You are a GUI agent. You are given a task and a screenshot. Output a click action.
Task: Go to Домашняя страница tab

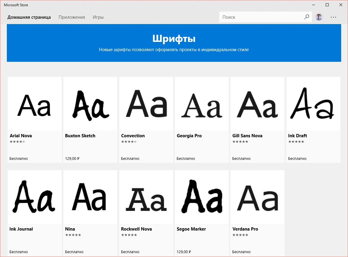coord(29,17)
